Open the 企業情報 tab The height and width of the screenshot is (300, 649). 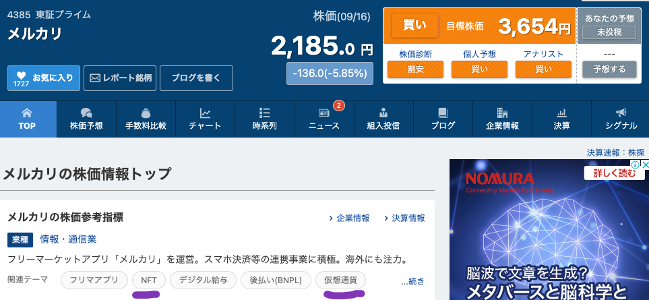tap(502, 119)
